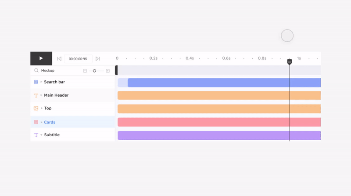Zoom in the timeline with plus icon
Image resolution: width=351 pixels, height=196 pixels.
[x=107, y=71]
